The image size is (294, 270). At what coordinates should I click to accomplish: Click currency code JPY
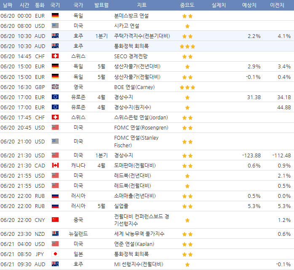click(40, 254)
